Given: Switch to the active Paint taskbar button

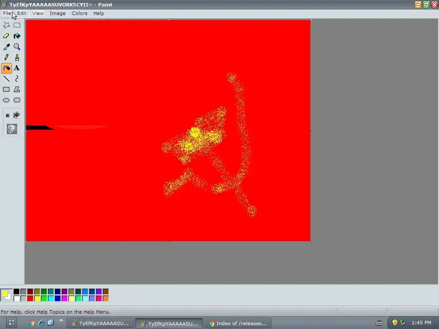Looking at the screenshot, I should 169,323.
